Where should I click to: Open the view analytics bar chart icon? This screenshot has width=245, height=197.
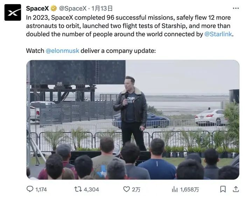click(175, 189)
